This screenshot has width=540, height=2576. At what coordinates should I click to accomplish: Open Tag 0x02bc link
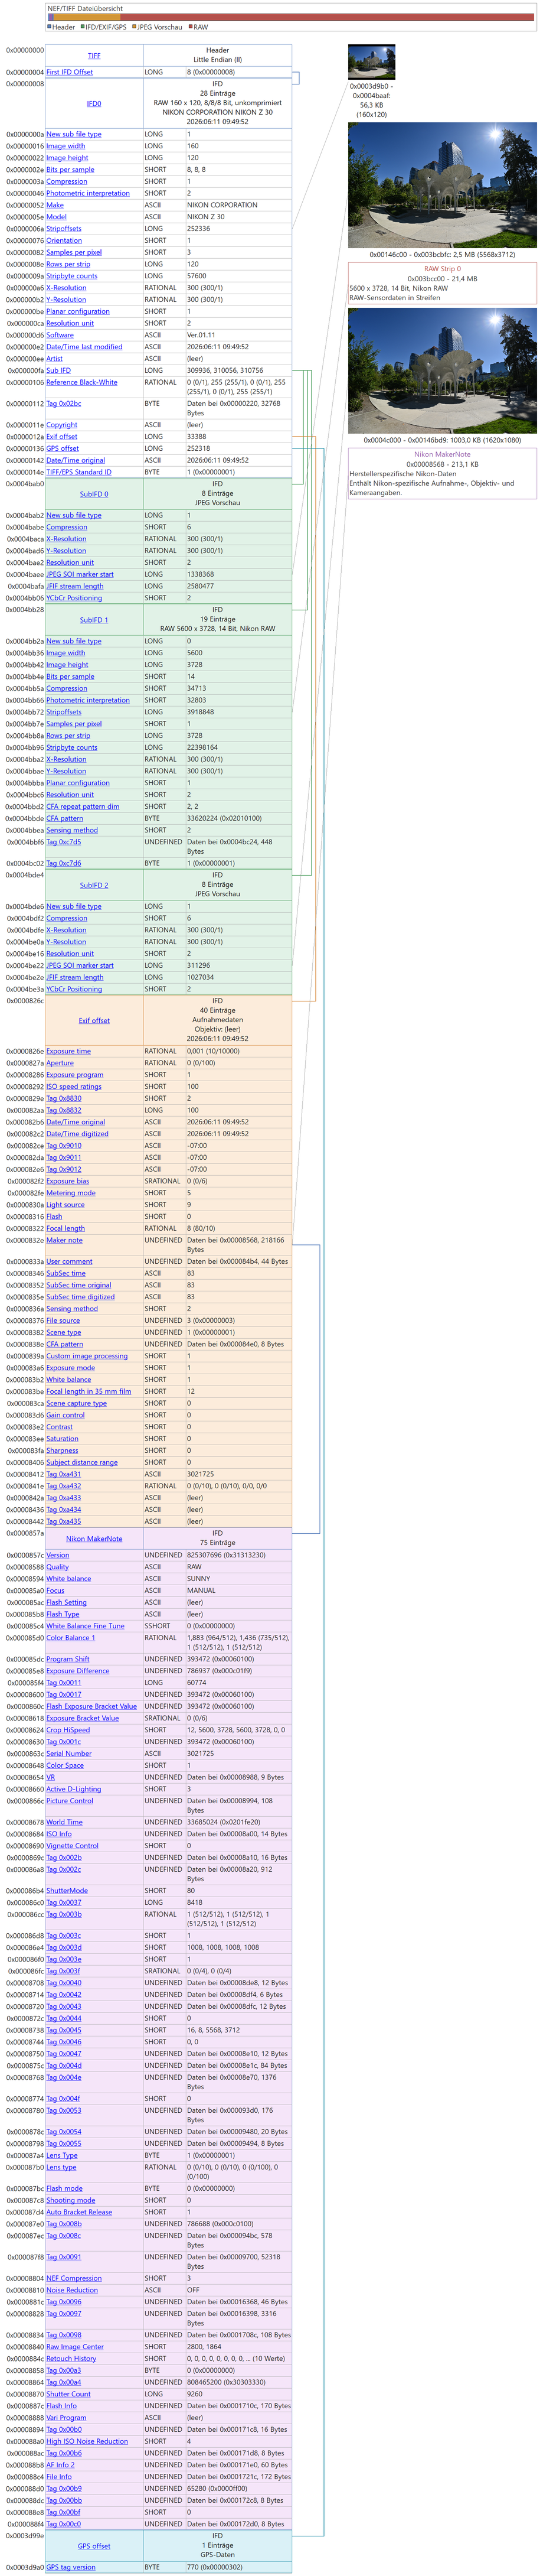tap(64, 404)
